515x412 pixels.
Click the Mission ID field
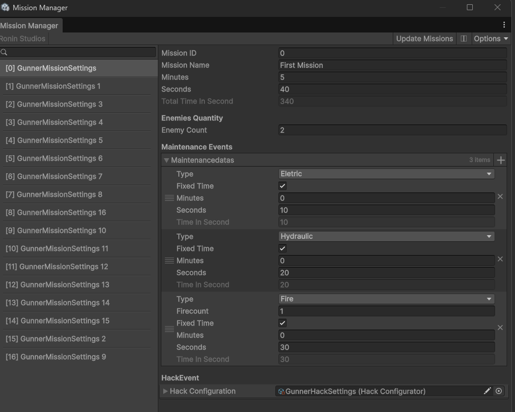(x=393, y=53)
